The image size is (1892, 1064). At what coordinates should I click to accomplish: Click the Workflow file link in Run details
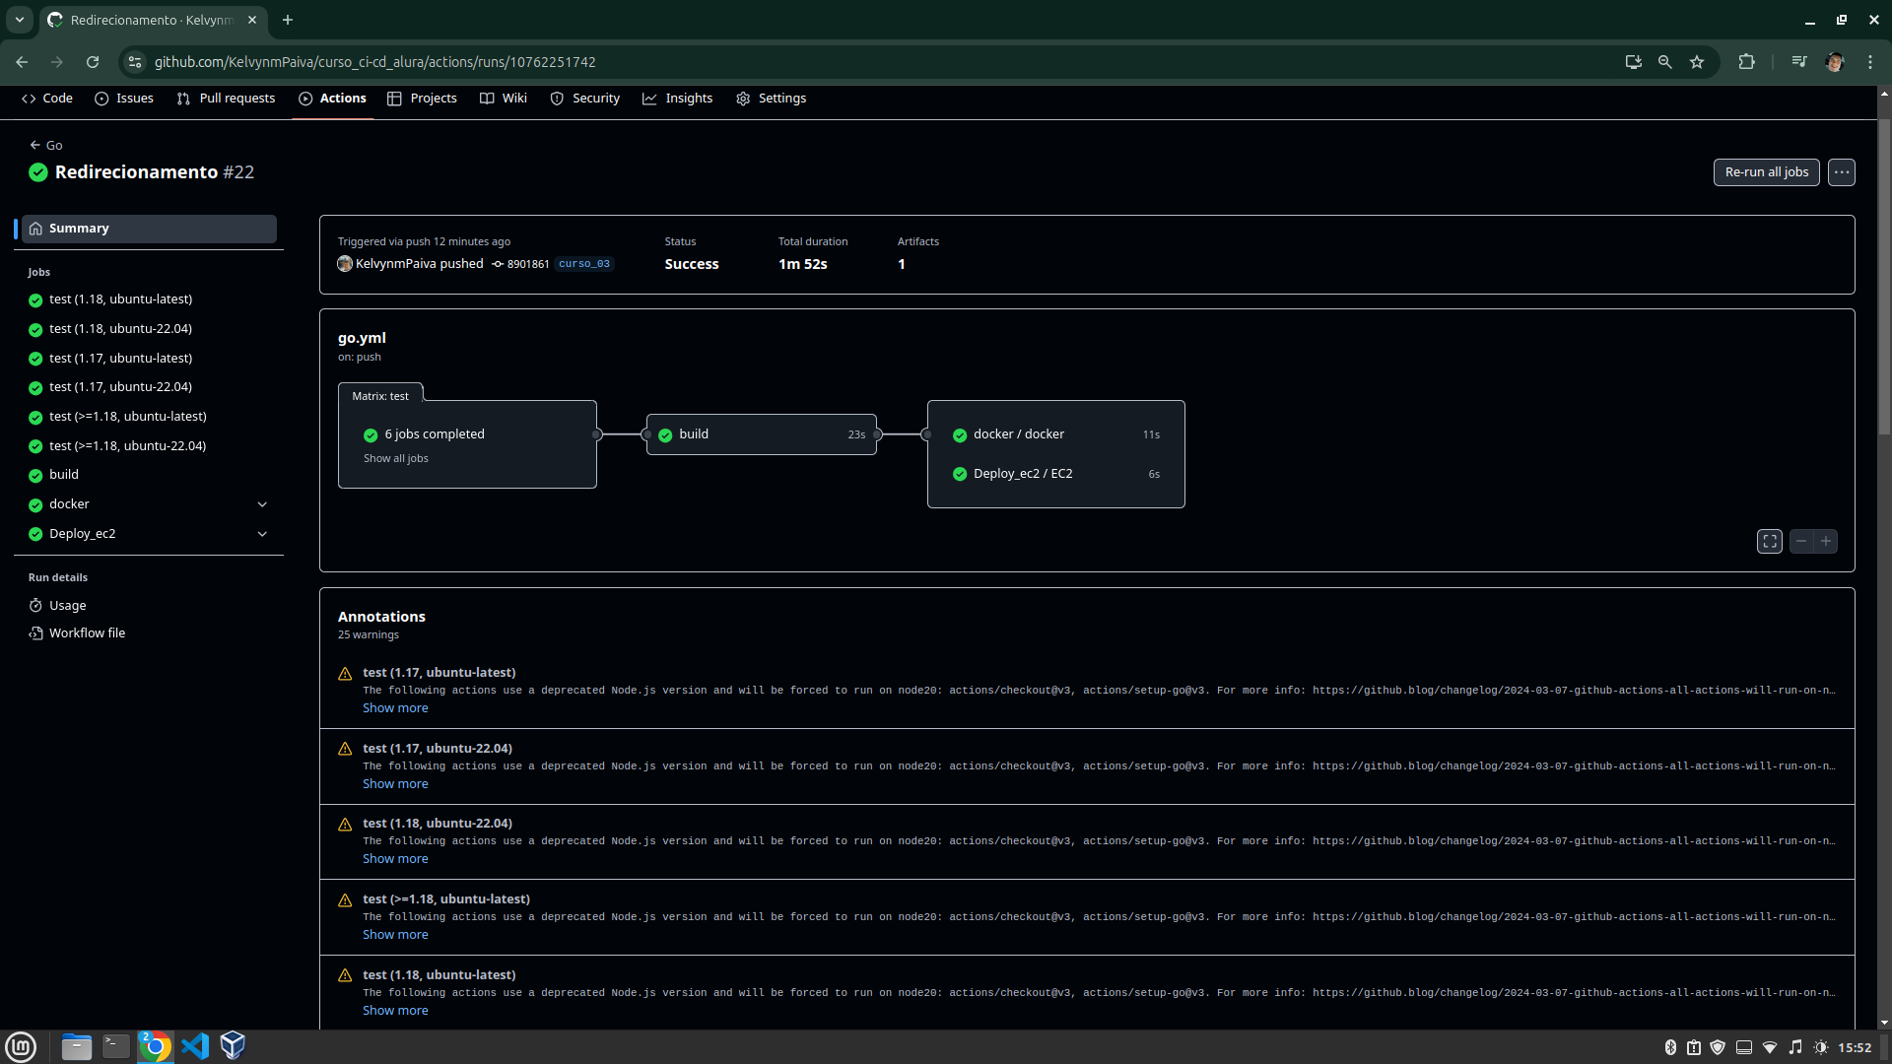(87, 632)
